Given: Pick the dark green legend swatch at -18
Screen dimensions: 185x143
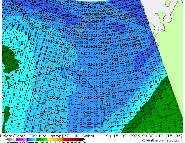Looking at the screenshot, I should [x=37, y=139].
